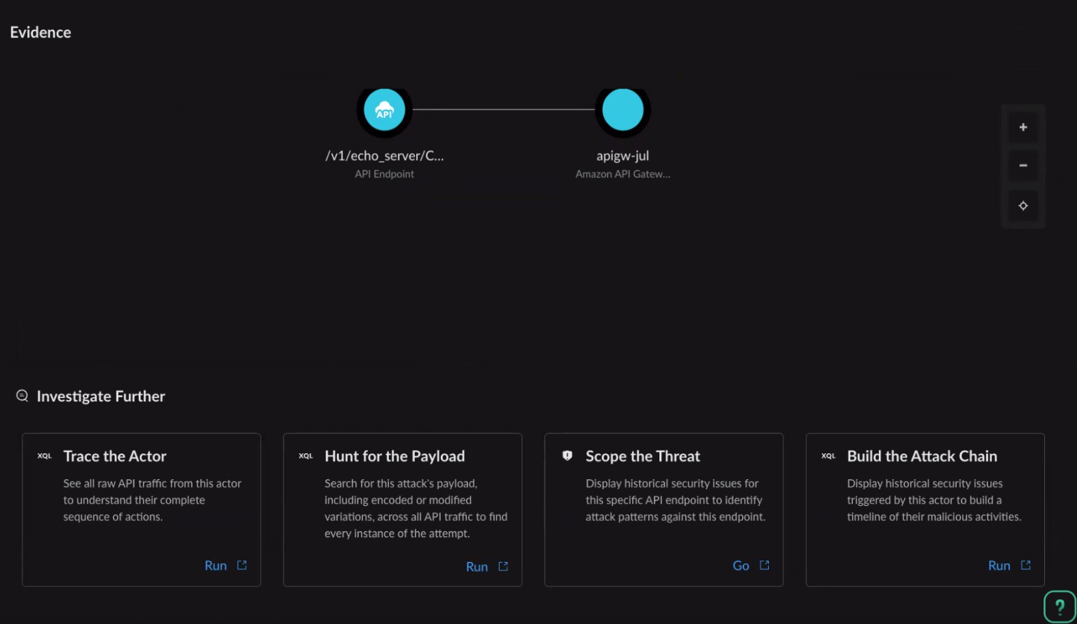Image resolution: width=1077 pixels, height=624 pixels.
Task: Click the shield icon on Scope the Threat
Action: [567, 455]
